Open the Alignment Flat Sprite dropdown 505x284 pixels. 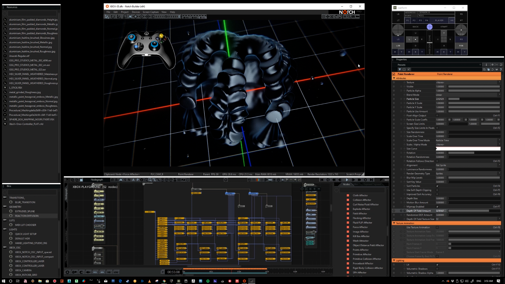coord(468,165)
